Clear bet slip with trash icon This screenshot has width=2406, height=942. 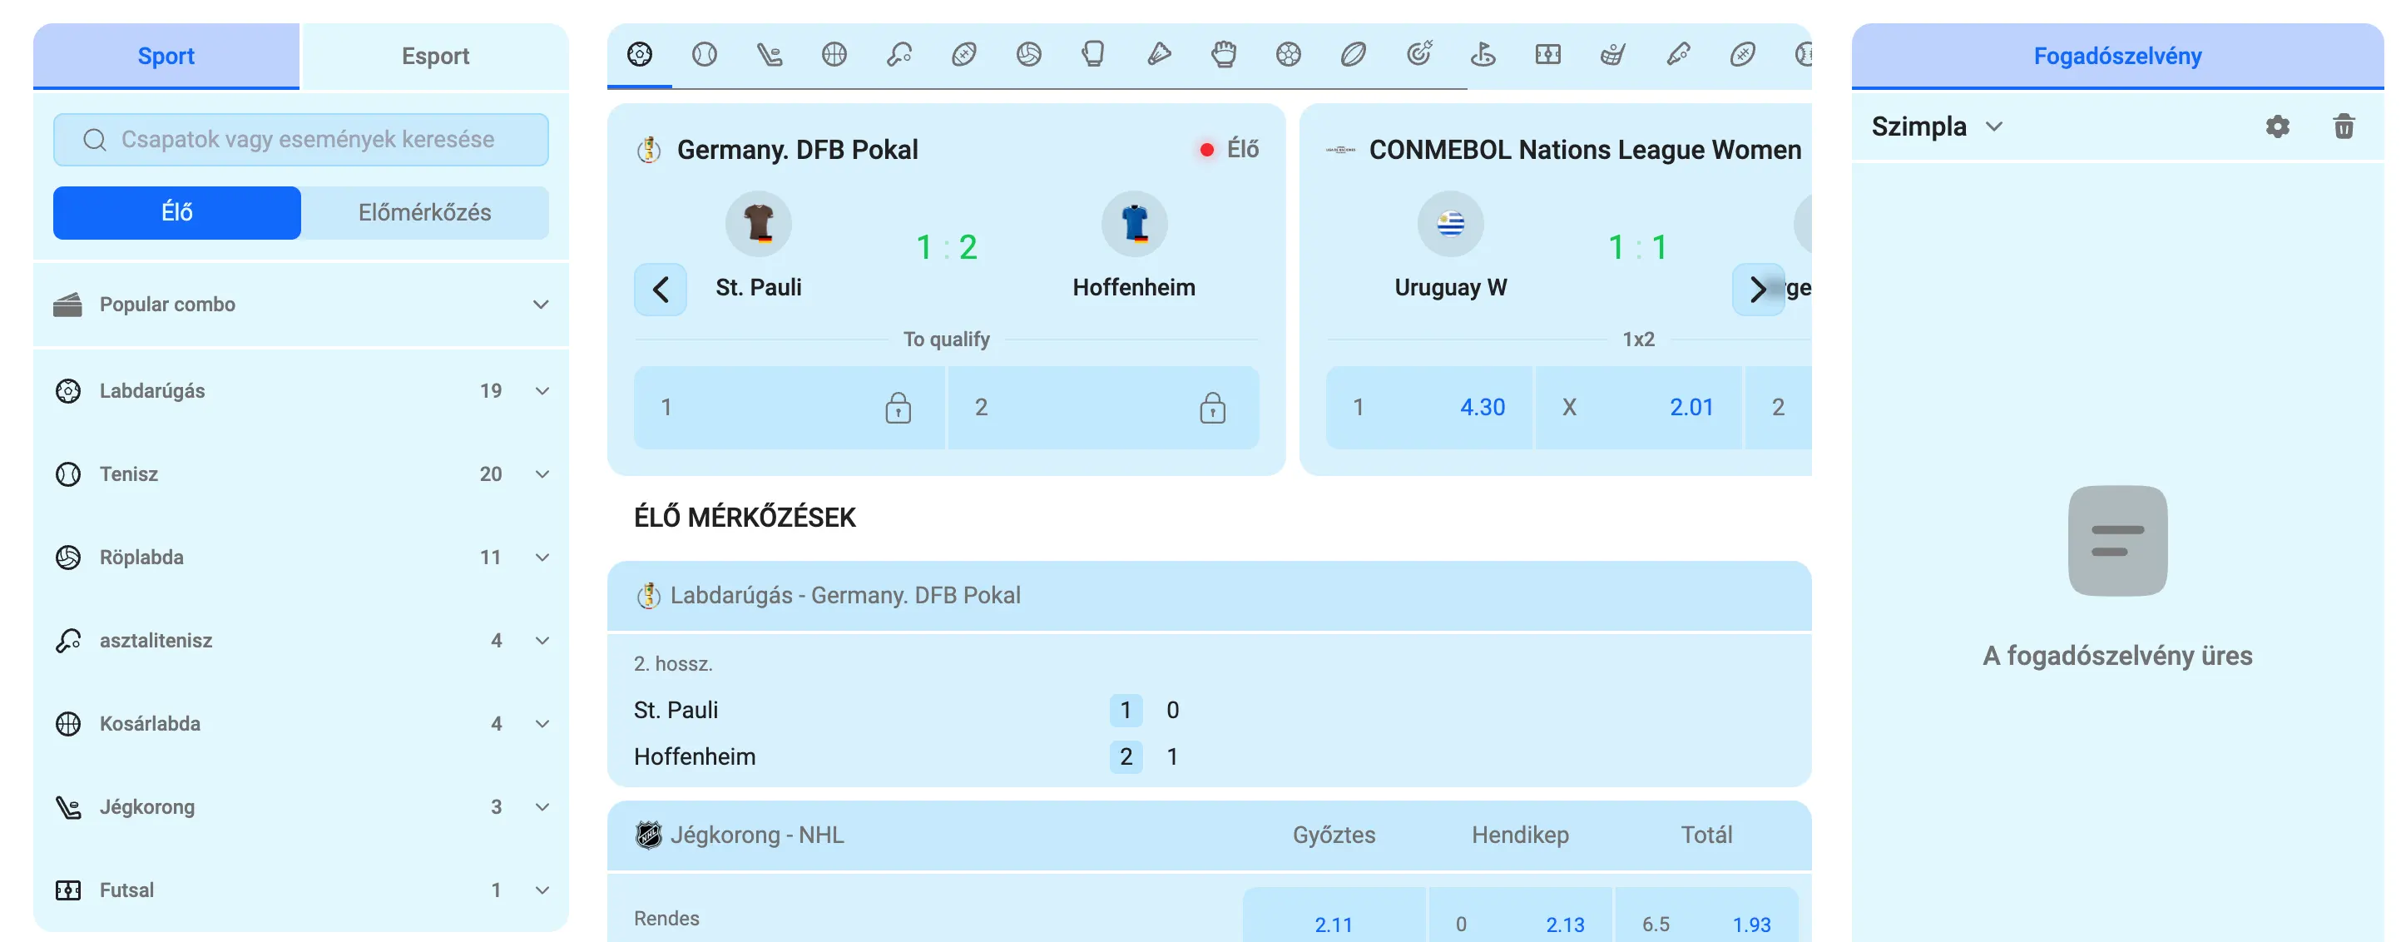point(2344,126)
